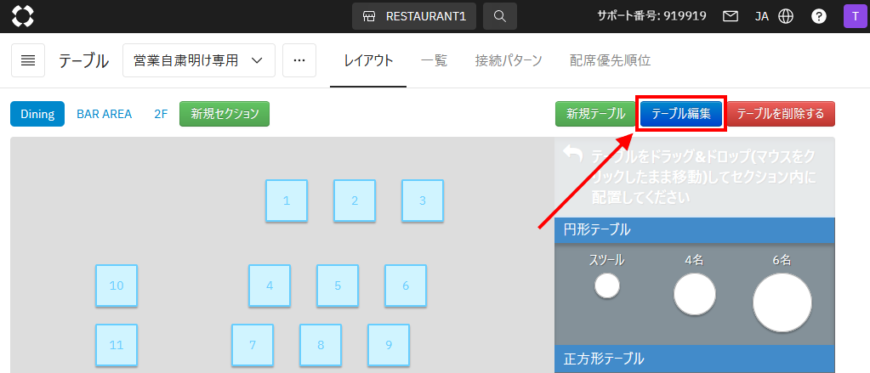Switch to the 配席優先順位 tab

coord(611,61)
